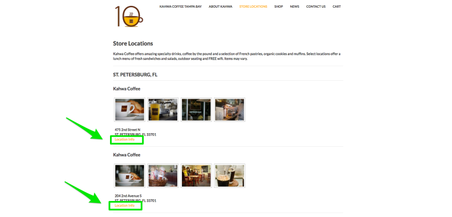452x217 pixels.
Task: Open the Shop menu item
Action: tap(278, 7)
